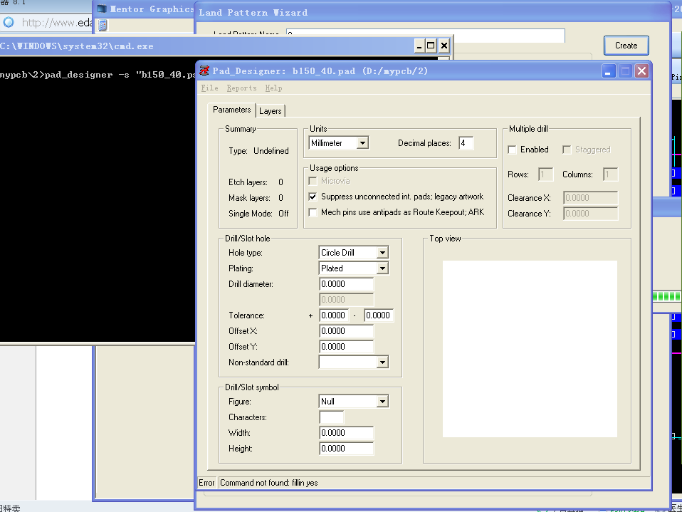The height and width of the screenshot is (512, 682).
Task: Open the Reports menu
Action: tap(241, 88)
